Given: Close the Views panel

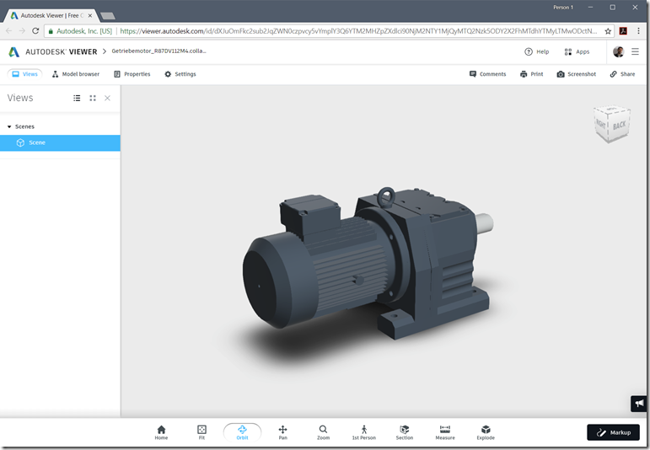Looking at the screenshot, I should pyautogui.click(x=107, y=99).
